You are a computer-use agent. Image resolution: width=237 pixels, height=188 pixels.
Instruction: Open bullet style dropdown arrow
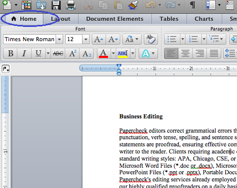point(182,39)
